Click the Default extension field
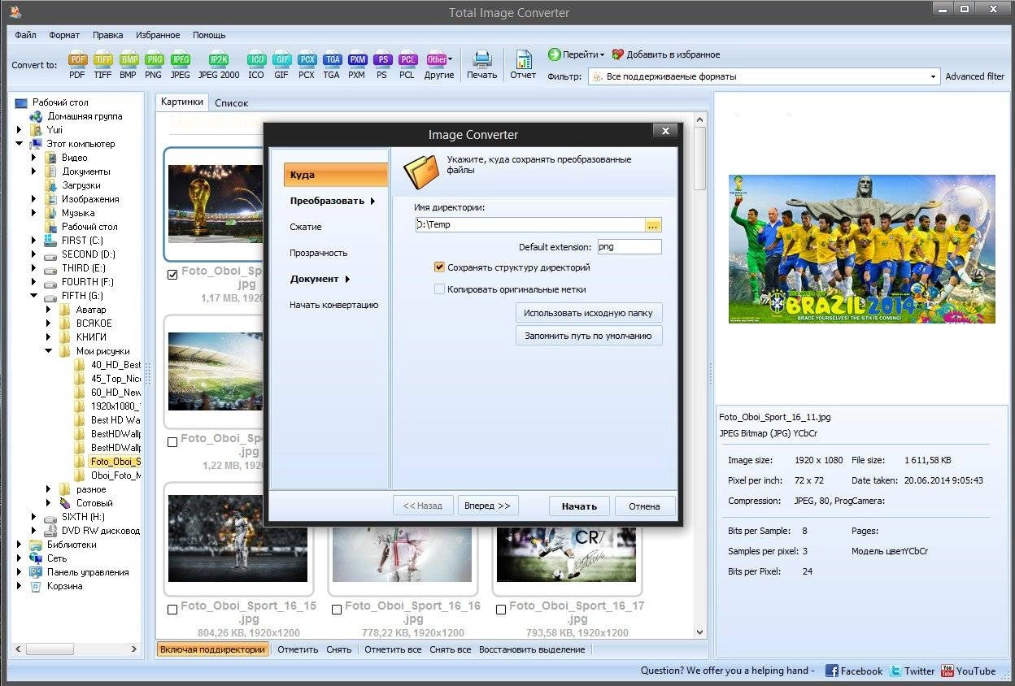The image size is (1015, 686). pos(629,246)
